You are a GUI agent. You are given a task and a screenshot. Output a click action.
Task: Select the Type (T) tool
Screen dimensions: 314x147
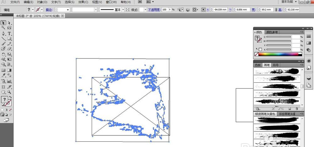[x=9, y=33]
